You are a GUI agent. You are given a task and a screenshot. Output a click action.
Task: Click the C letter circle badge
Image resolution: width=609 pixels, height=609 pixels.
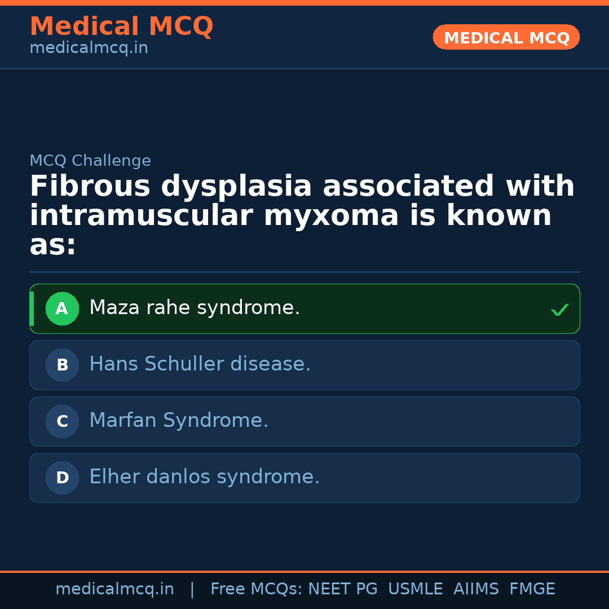(x=62, y=421)
